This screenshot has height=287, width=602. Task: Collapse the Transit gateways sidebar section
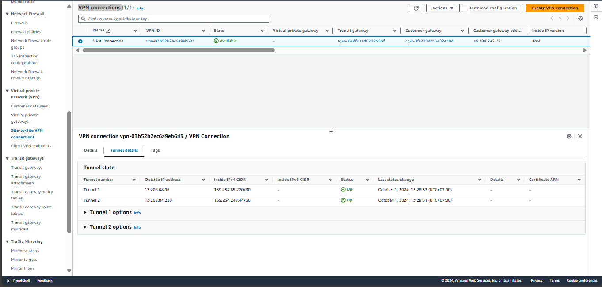(x=6, y=158)
